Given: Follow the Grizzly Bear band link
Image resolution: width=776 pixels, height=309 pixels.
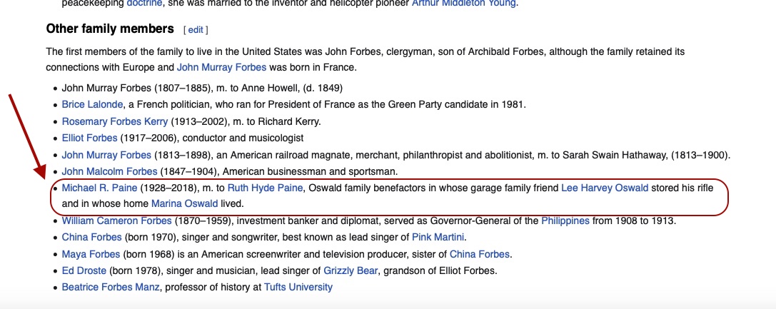Looking at the screenshot, I should click(x=351, y=270).
